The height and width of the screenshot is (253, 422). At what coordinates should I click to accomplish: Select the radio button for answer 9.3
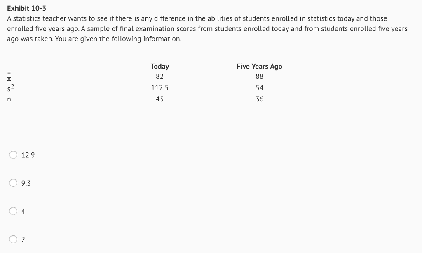point(13,183)
